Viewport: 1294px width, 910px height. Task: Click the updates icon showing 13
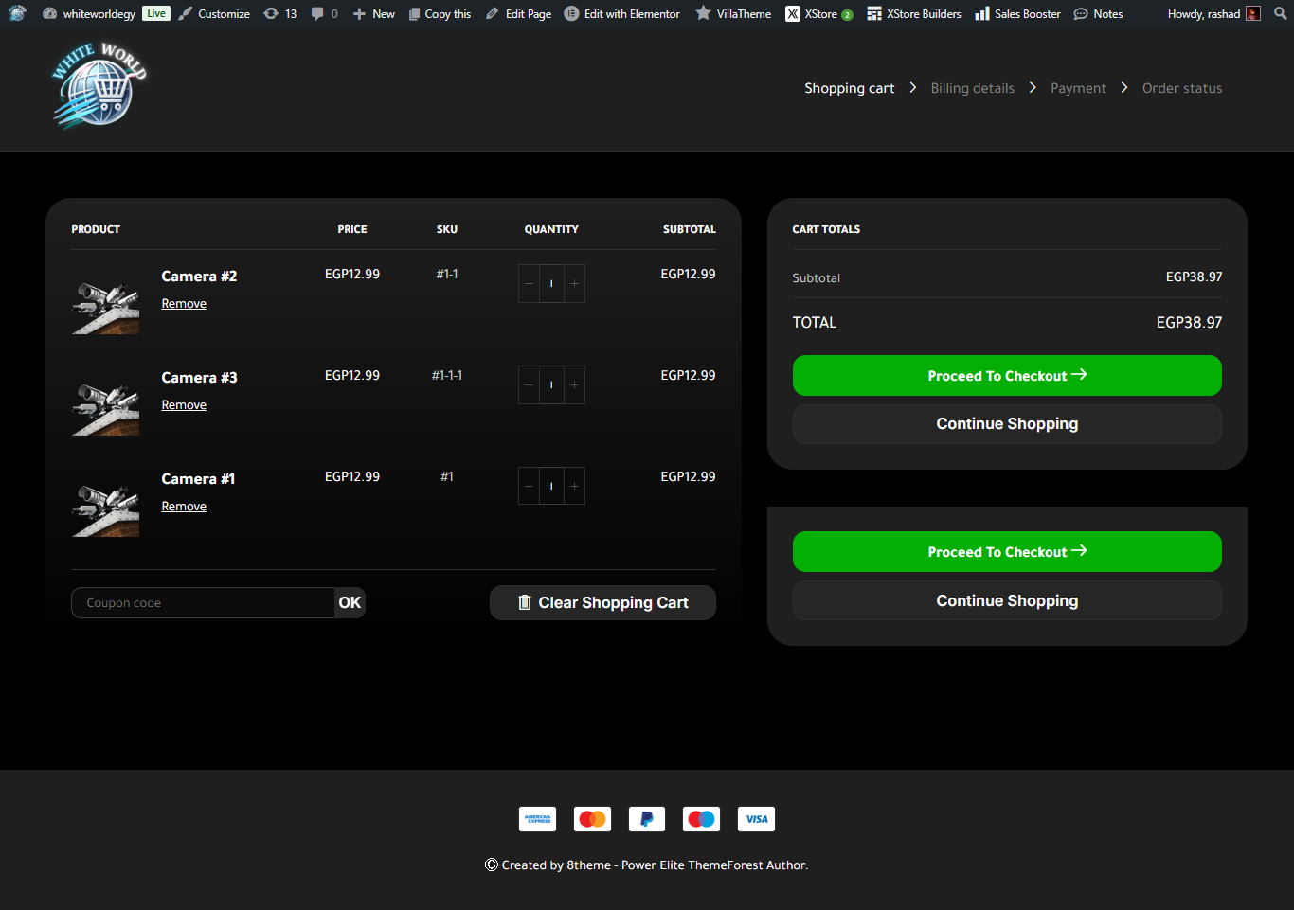click(x=280, y=13)
